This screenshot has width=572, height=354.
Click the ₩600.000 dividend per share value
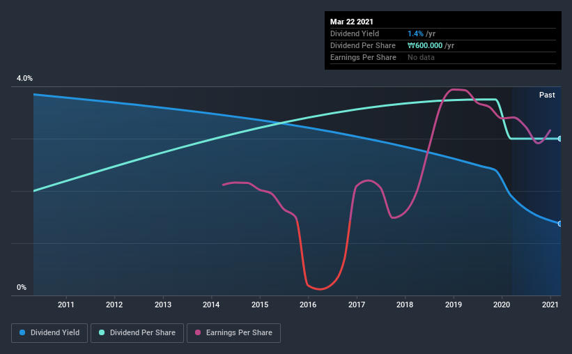pos(425,45)
